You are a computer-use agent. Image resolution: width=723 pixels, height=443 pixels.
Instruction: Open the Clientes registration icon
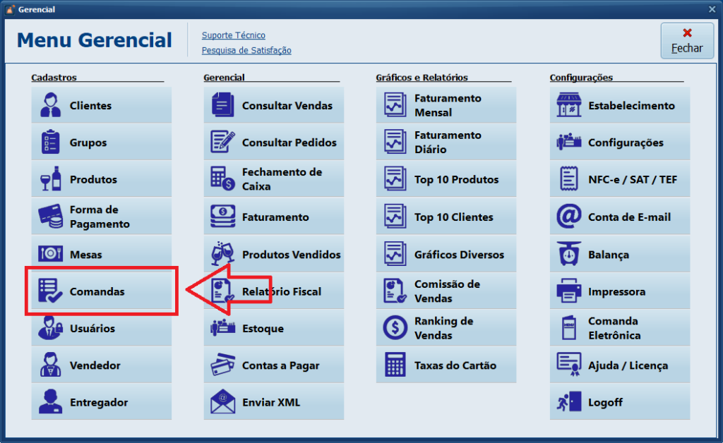click(50, 106)
